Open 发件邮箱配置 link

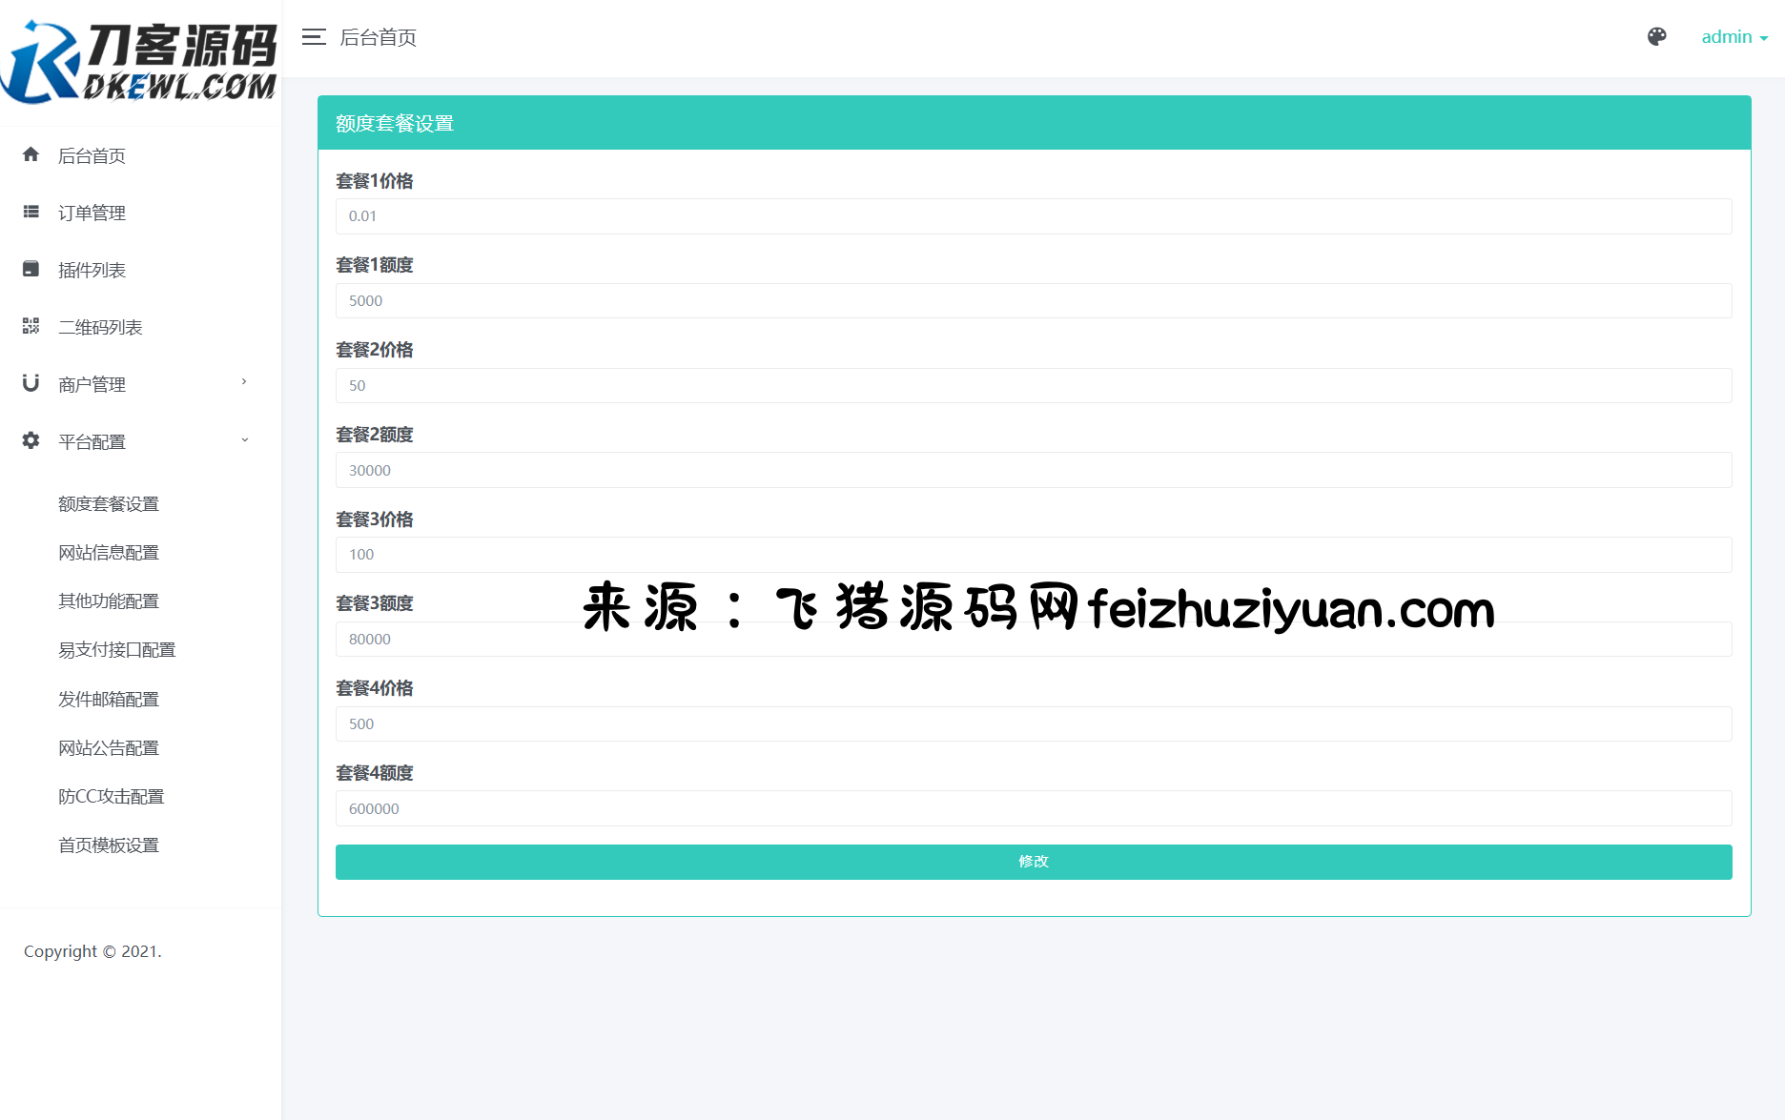[109, 700]
